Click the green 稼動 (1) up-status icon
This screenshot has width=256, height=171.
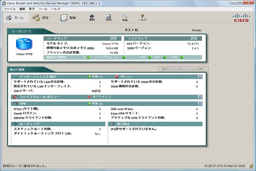[x=89, y=76]
